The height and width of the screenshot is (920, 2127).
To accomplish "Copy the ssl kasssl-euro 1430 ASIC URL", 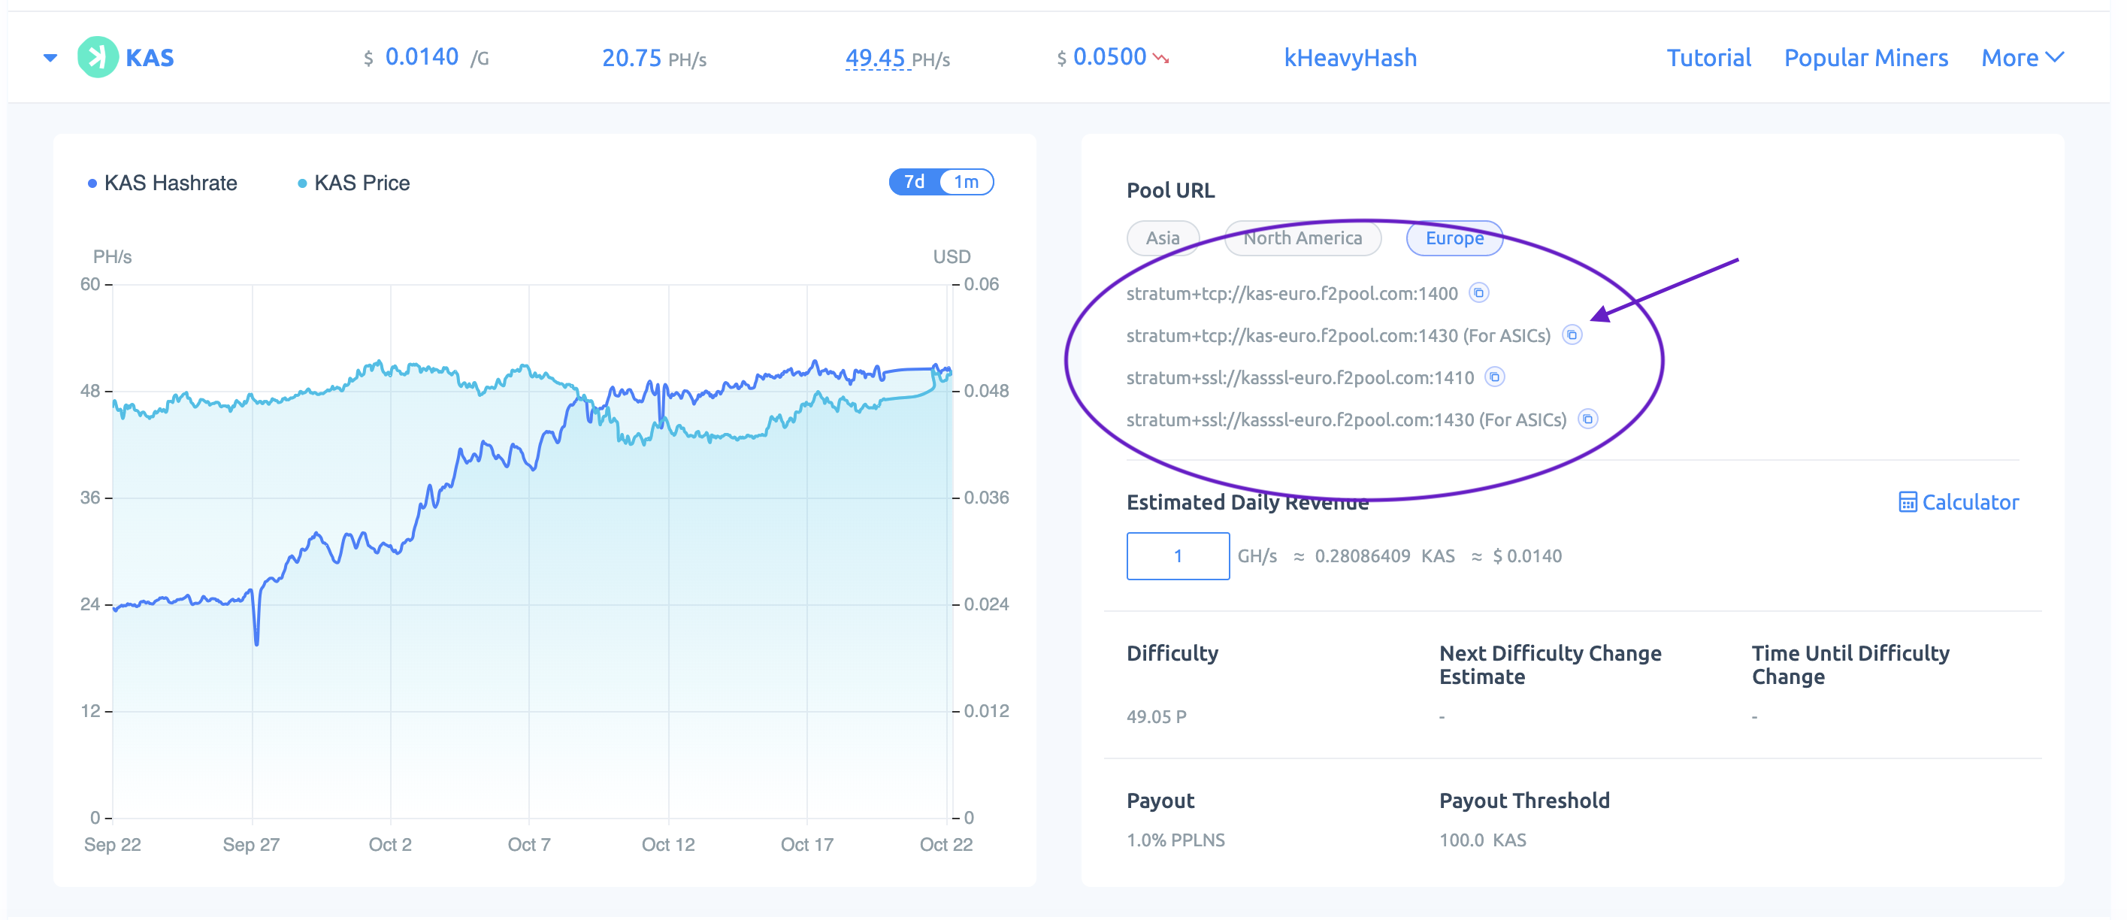I will coord(1588,419).
